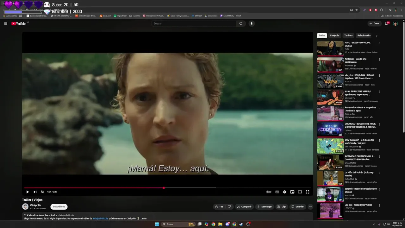This screenshot has width=405, height=228.
Task: Open the Why the rush? lo-fi beats thumbnail
Action: click(x=330, y=146)
